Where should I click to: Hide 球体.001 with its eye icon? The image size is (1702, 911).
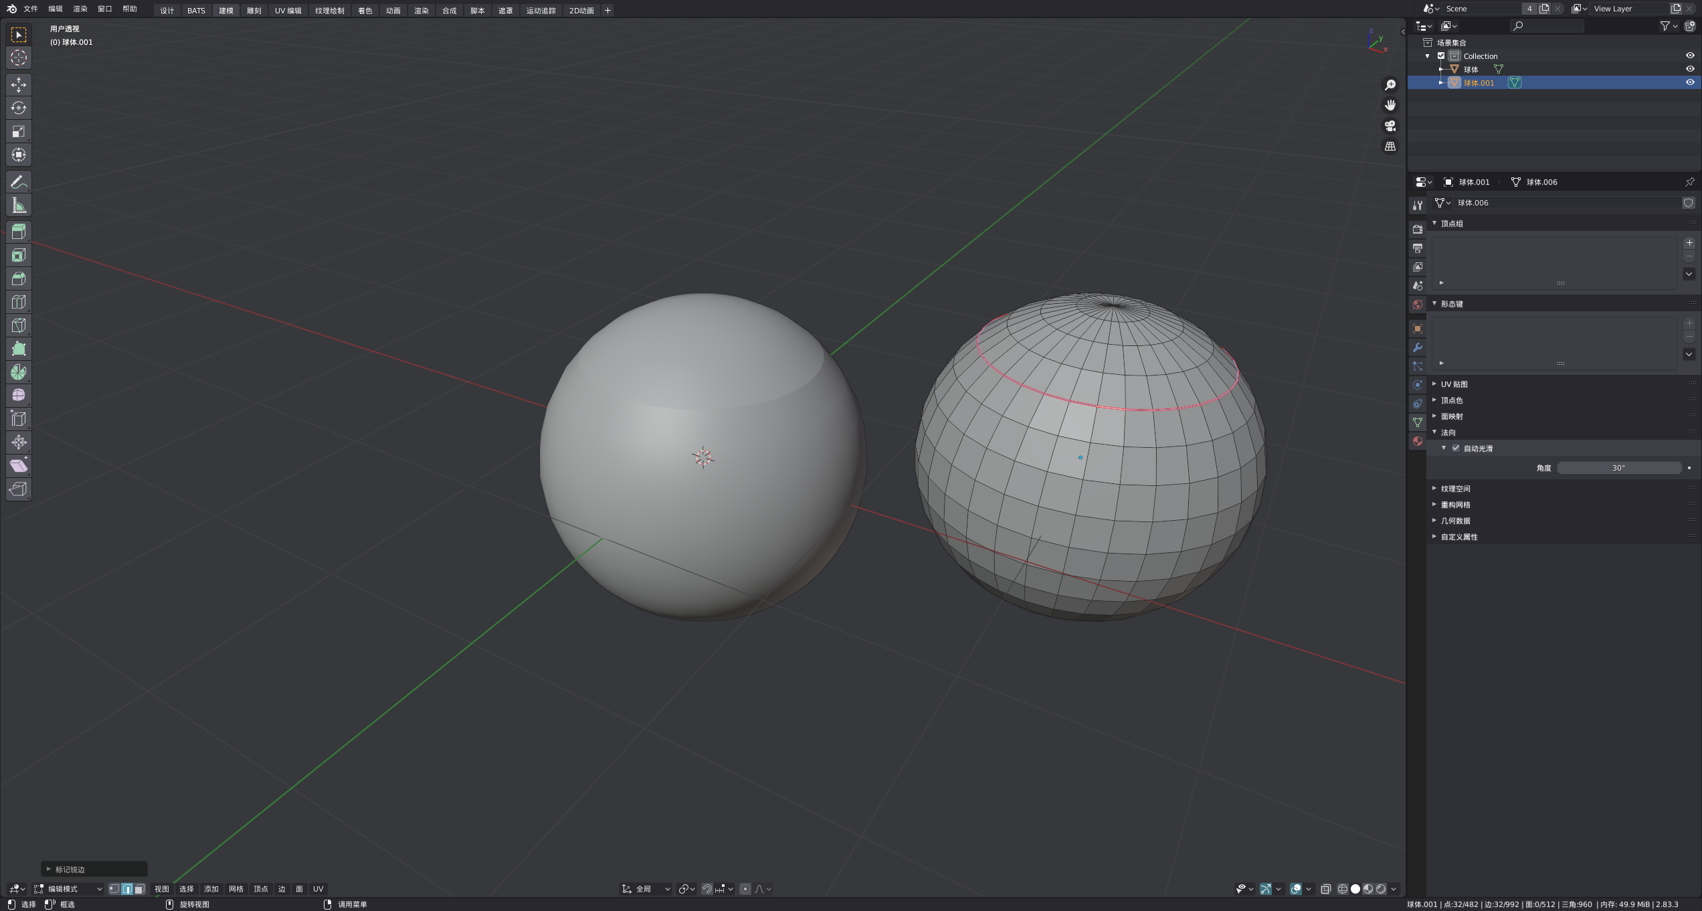pyautogui.click(x=1690, y=82)
